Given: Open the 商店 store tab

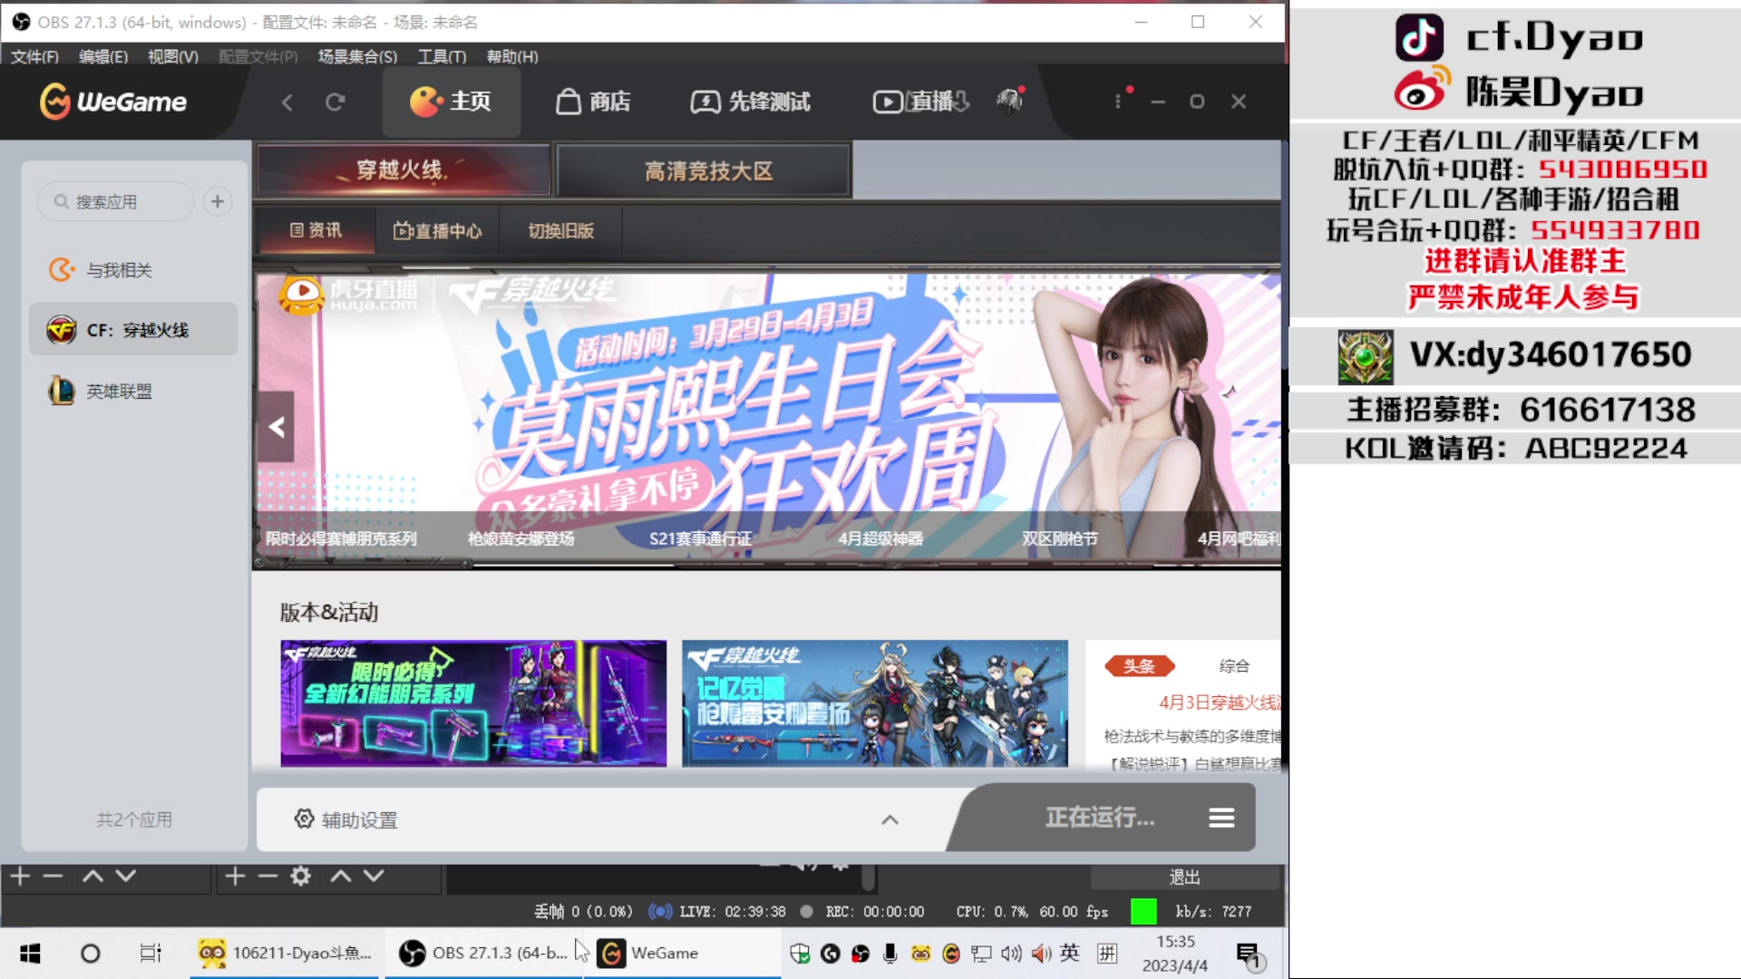Looking at the screenshot, I should [x=593, y=102].
